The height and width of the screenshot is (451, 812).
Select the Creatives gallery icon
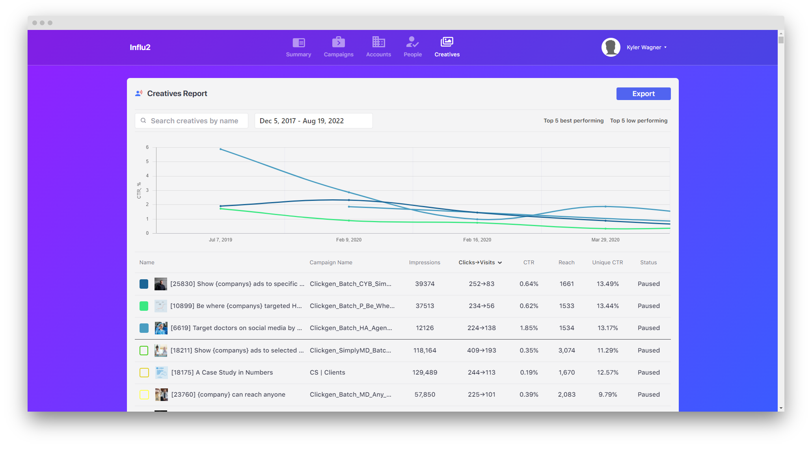tap(447, 42)
